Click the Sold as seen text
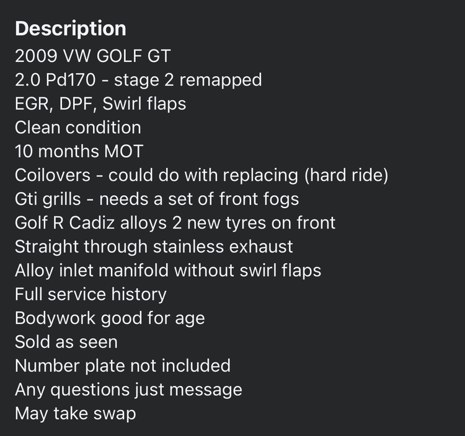Screen dimensions: 465x436 (x=66, y=342)
